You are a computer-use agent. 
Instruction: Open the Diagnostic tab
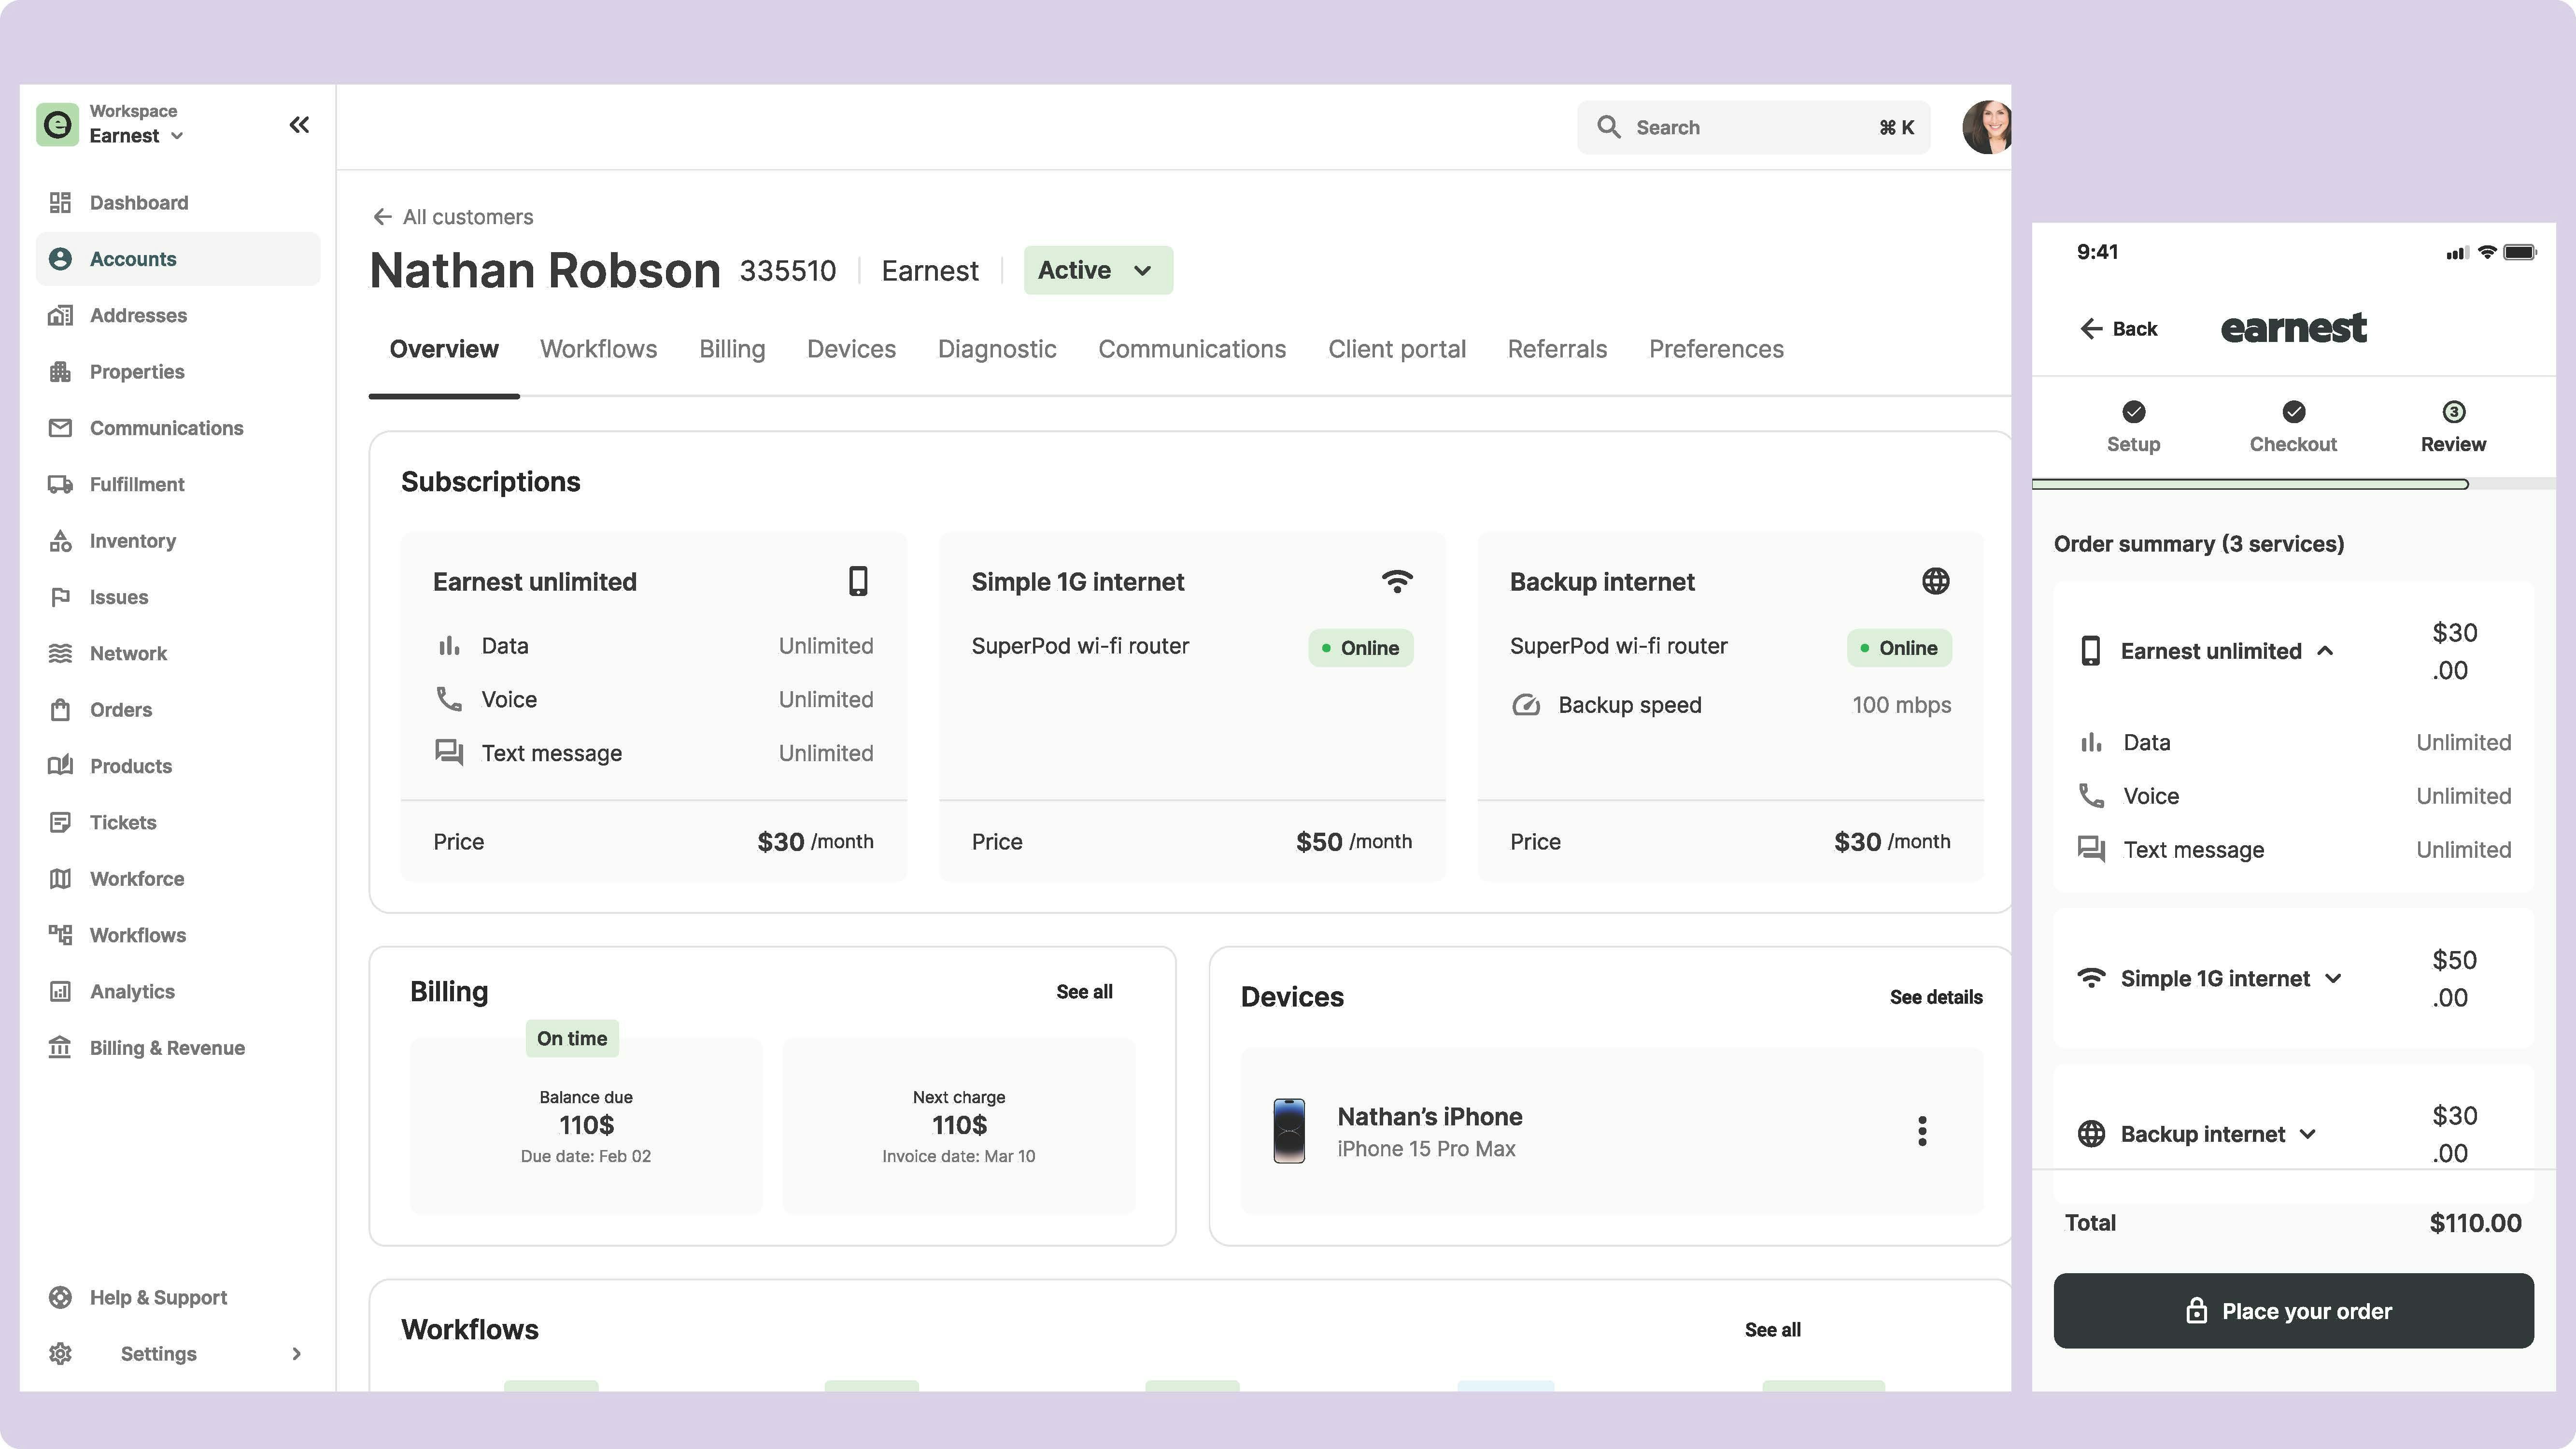[x=996, y=349]
